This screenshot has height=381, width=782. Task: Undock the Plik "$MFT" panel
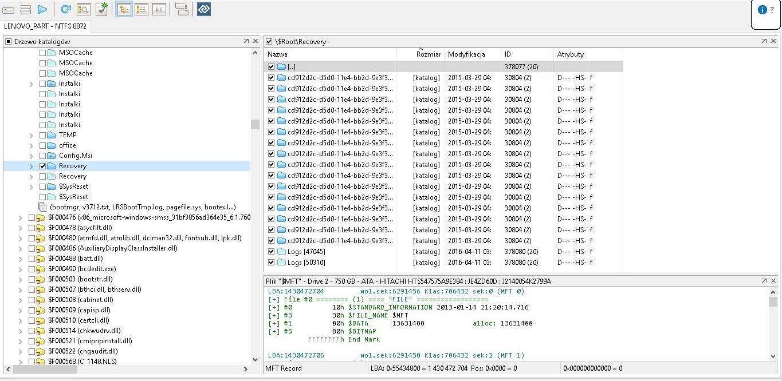(764, 281)
